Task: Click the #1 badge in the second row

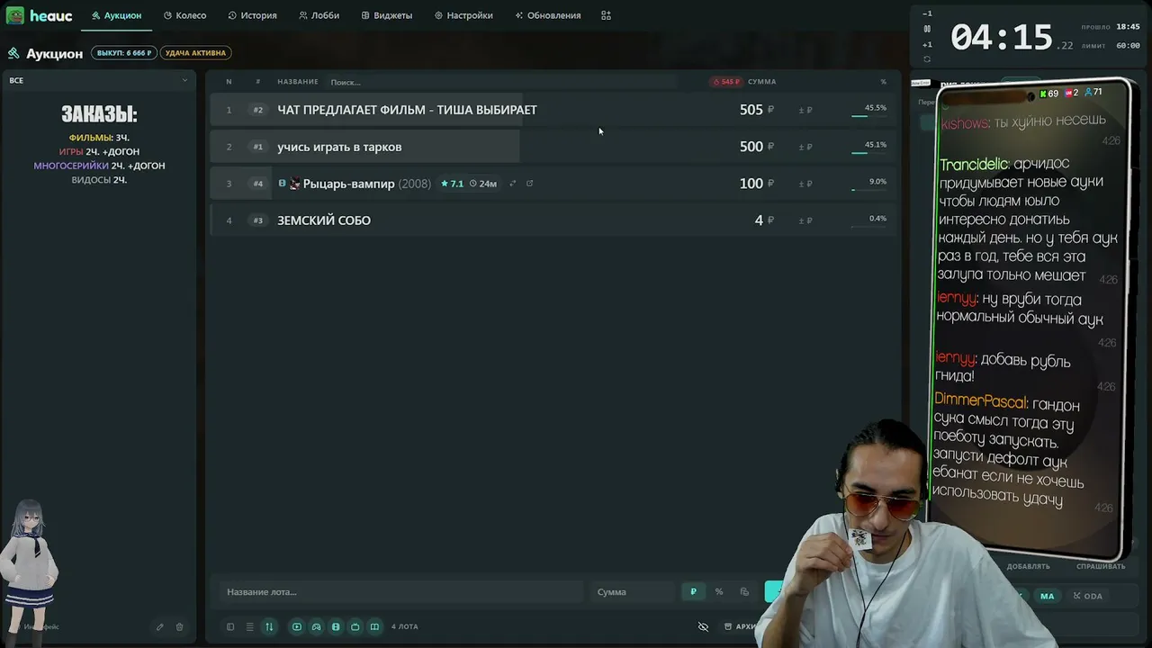Action: pos(258,147)
